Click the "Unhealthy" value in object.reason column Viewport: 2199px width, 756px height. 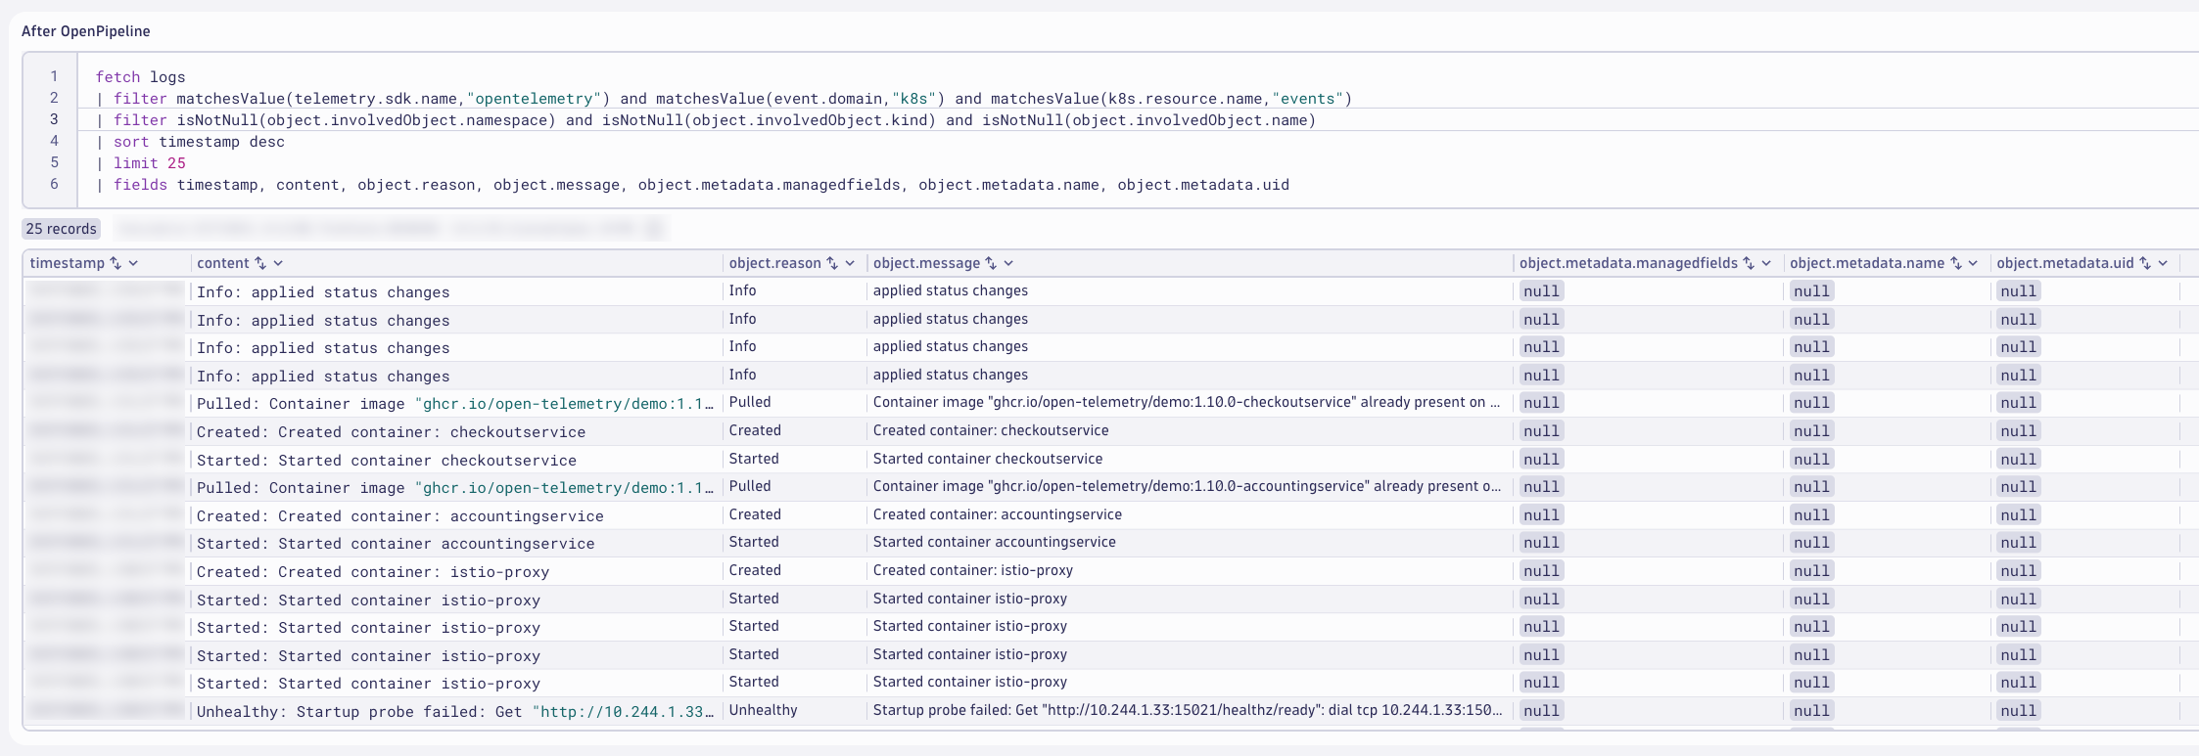point(764,710)
